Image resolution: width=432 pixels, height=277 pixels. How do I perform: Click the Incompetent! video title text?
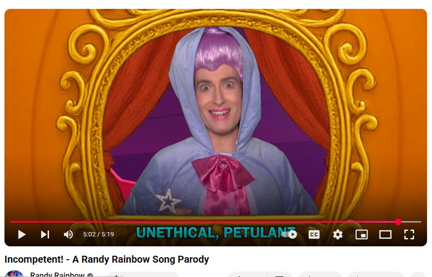[107, 259]
